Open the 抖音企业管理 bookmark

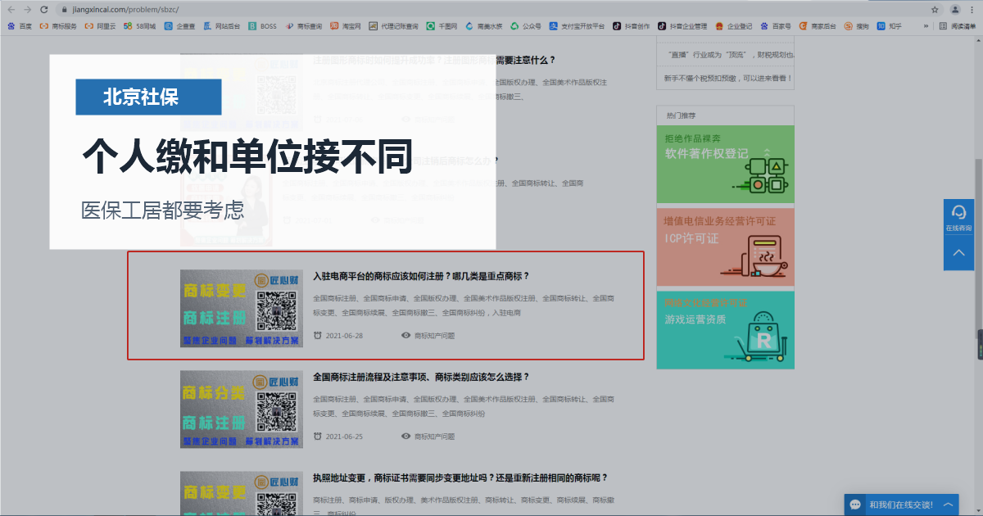tap(682, 26)
